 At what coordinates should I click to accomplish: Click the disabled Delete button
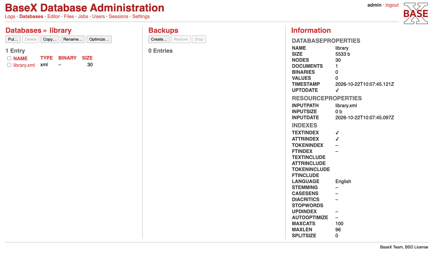click(31, 39)
